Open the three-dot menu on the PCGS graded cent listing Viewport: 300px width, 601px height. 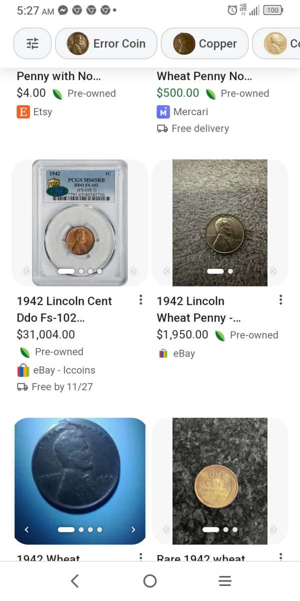(140, 299)
